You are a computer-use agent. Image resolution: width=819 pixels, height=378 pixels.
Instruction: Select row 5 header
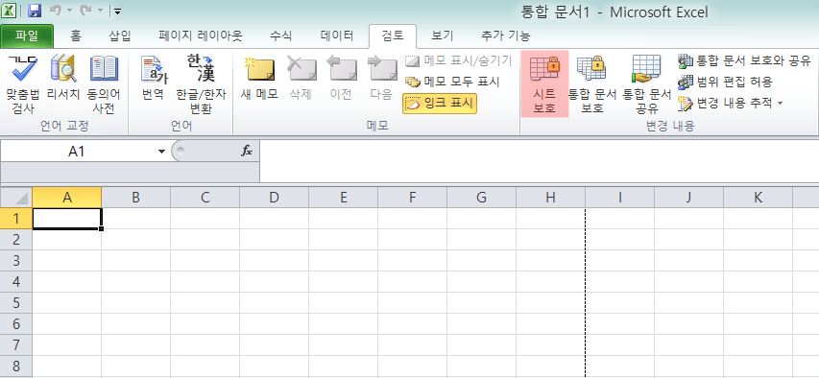(x=16, y=303)
